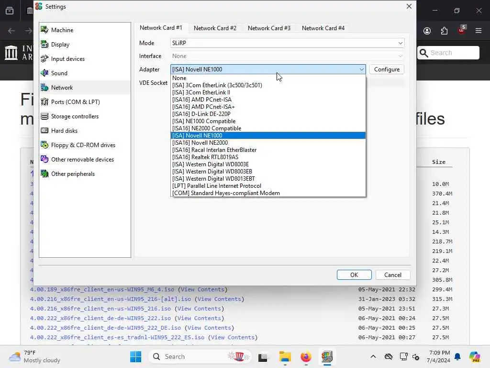This screenshot has height=368, width=490.
Task: Switch to Network Card #1 tab
Action: (161, 27)
